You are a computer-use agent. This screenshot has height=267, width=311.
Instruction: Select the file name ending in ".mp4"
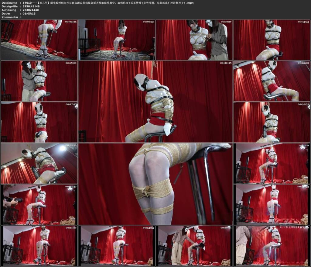pyautogui.click(x=108, y=3)
